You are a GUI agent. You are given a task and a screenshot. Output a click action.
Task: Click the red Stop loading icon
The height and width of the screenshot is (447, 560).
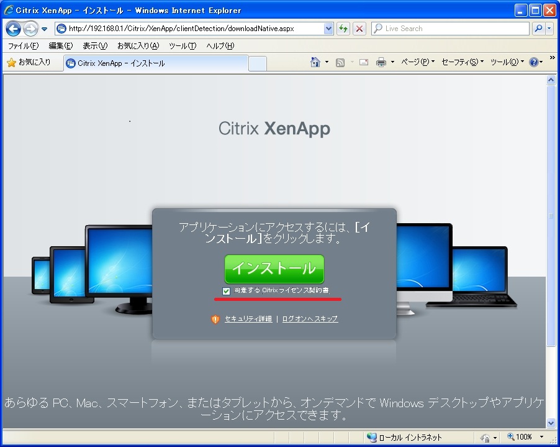click(x=359, y=29)
